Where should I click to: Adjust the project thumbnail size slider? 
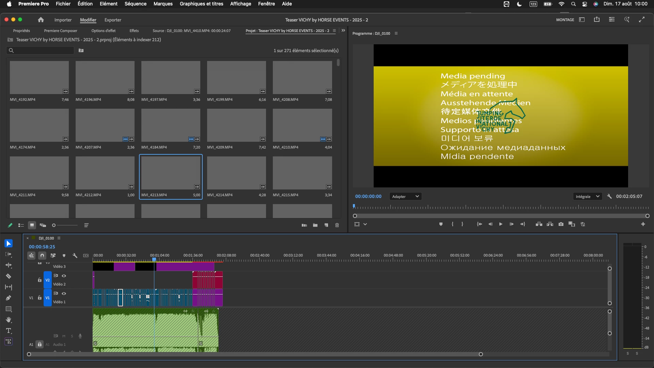tap(54, 225)
